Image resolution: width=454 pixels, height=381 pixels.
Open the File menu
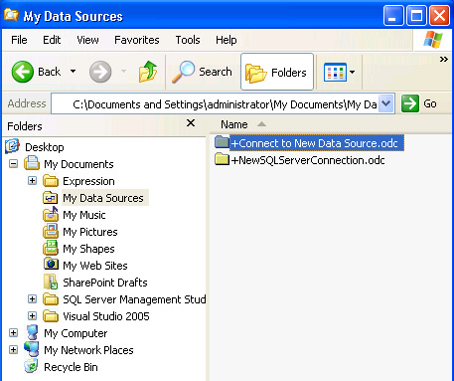[x=19, y=40]
